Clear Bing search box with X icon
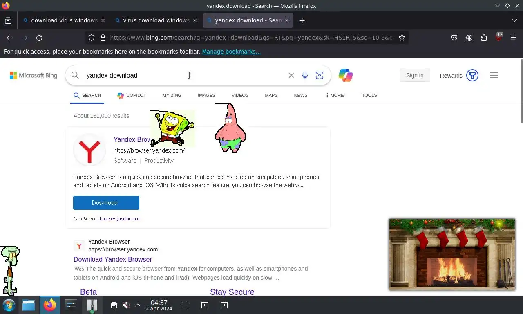The height and width of the screenshot is (314, 523). (x=291, y=75)
